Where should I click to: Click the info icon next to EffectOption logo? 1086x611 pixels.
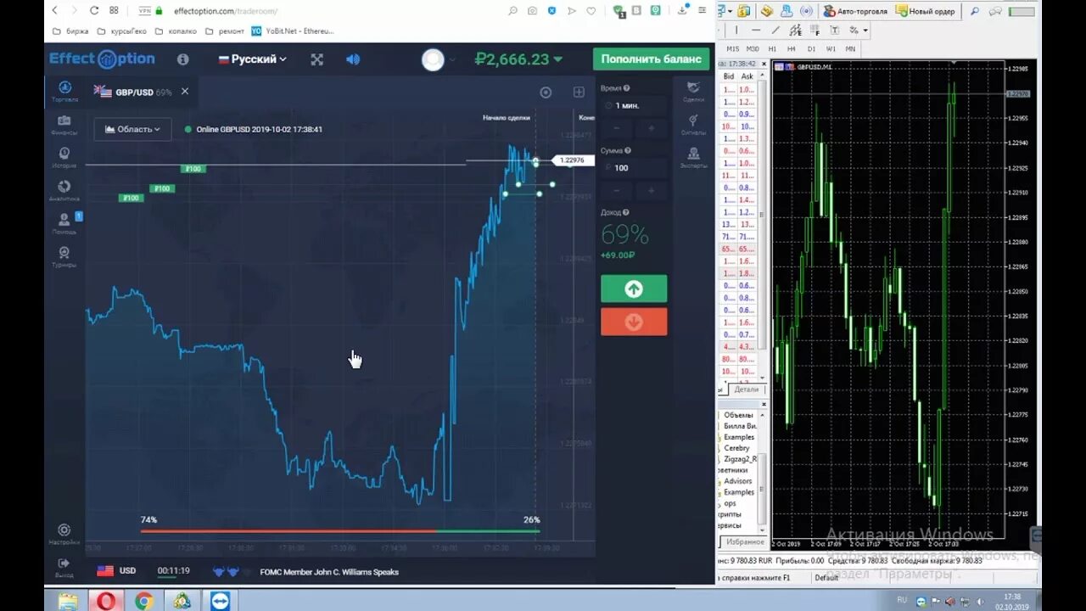[x=182, y=59]
